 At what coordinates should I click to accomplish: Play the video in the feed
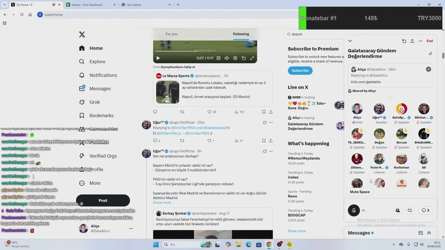point(158,58)
